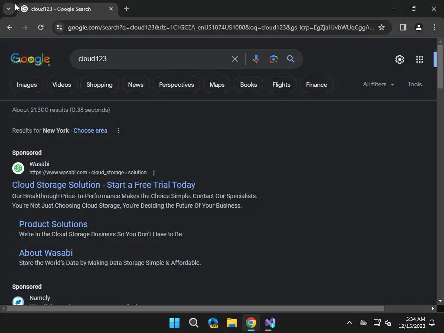Clear the search box with X

pyautogui.click(x=235, y=59)
